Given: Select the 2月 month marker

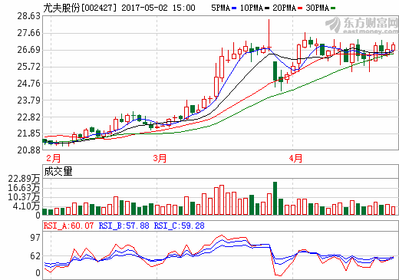Looking at the screenshot, I should pyautogui.click(x=53, y=158).
